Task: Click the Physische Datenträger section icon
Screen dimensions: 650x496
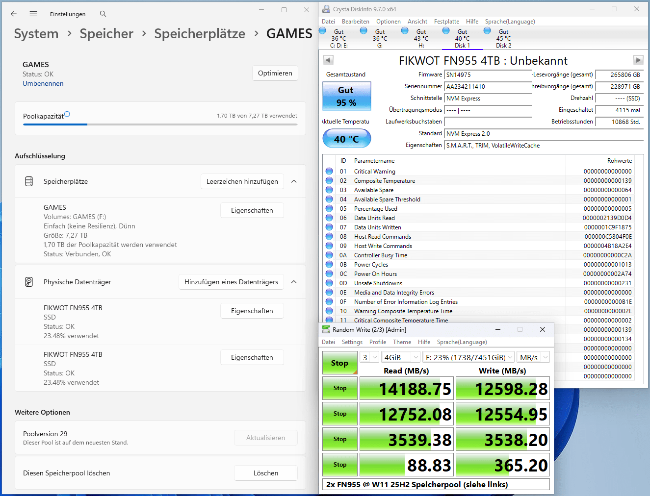Action: point(29,282)
